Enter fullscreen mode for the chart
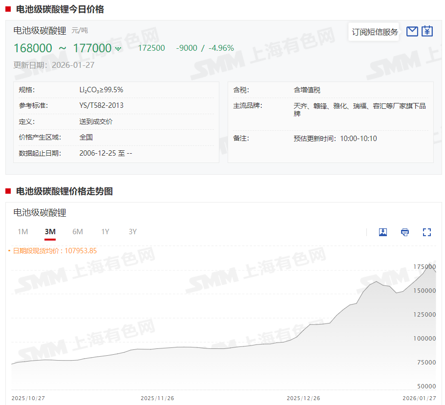The height and width of the screenshot is (405, 445). pyautogui.click(x=427, y=232)
